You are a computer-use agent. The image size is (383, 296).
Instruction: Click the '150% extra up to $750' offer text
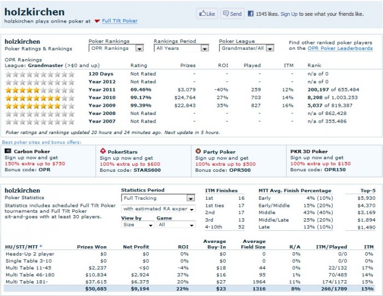(35, 164)
